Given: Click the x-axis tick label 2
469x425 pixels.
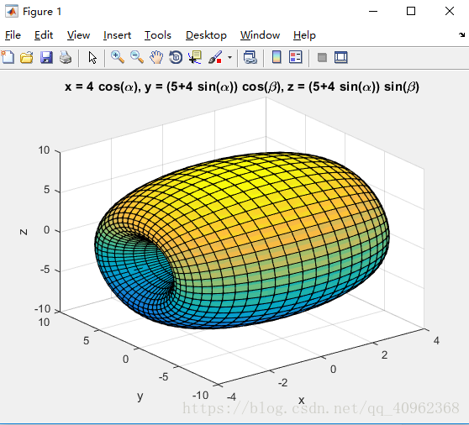Looking at the screenshot, I should pos(384,354).
